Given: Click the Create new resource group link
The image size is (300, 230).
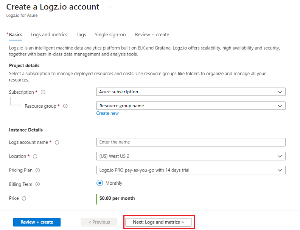Looking at the screenshot, I should 107,113.
